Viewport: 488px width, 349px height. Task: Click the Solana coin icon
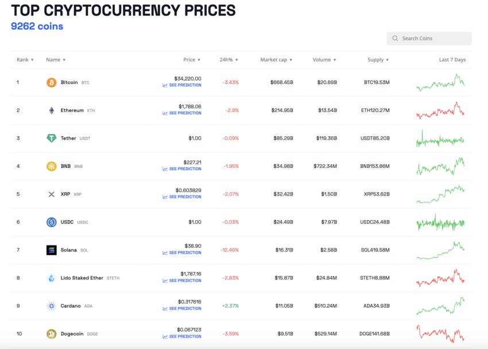pyautogui.click(x=52, y=250)
